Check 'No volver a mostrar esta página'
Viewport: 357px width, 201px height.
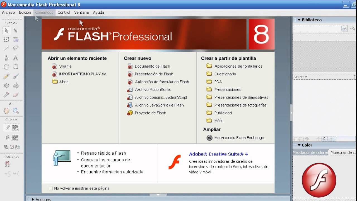[51, 188]
